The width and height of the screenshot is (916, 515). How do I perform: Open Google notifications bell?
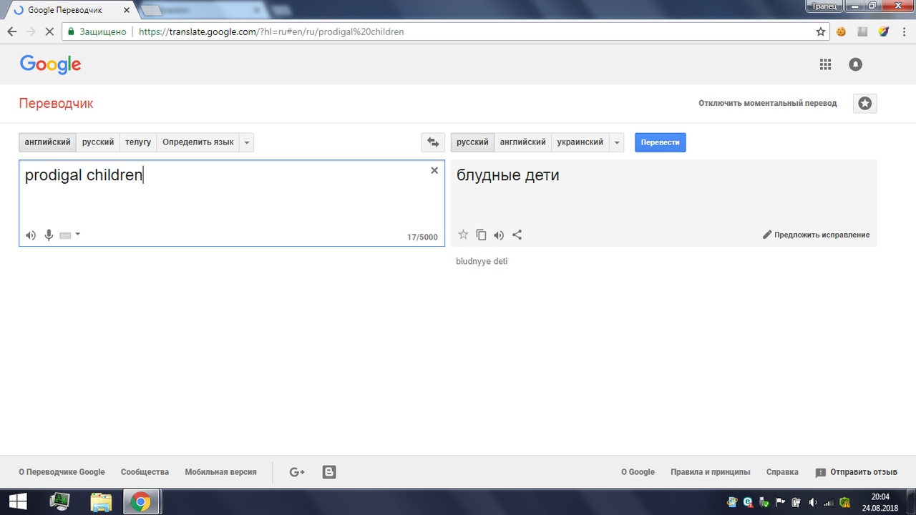(855, 64)
